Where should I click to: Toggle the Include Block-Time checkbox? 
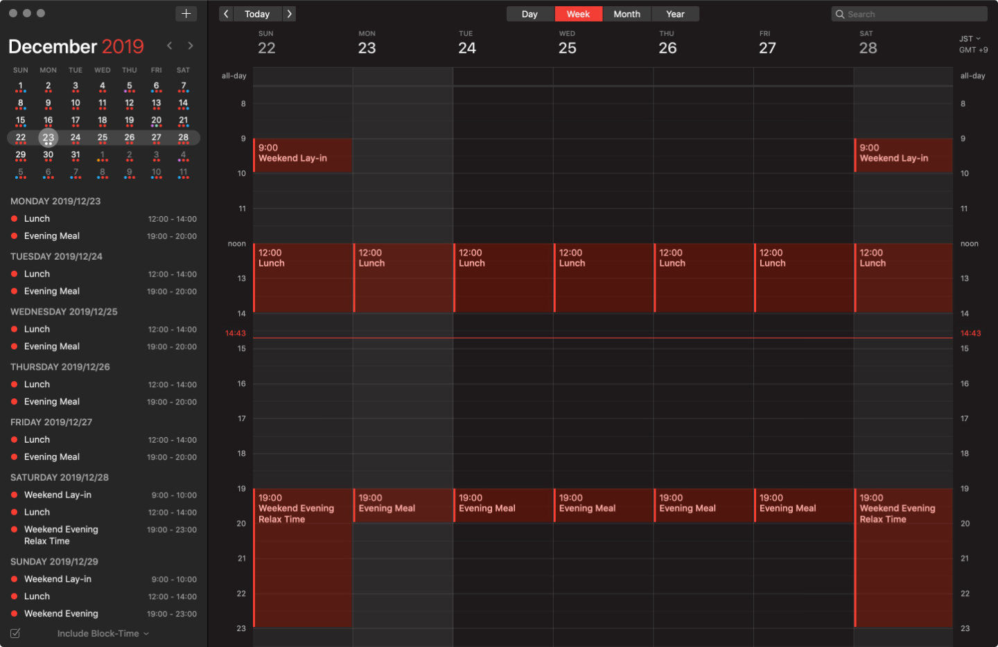coord(15,633)
